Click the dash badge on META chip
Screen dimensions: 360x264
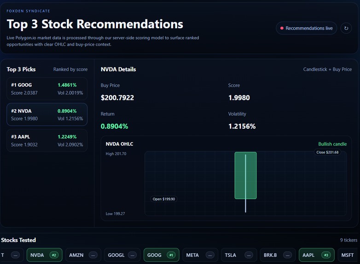click(x=210, y=255)
